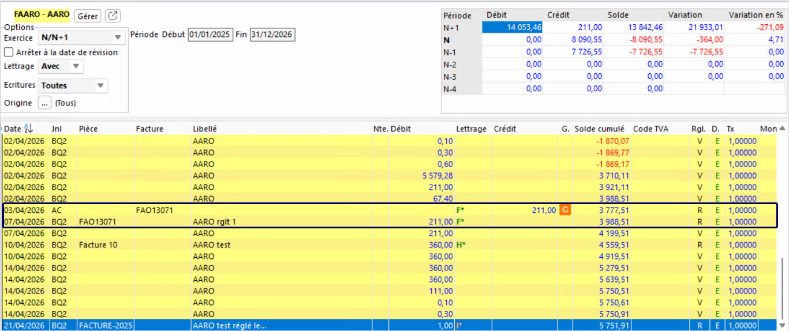Click the orange G marker on AC row
This screenshot has width=789, height=331.
click(566, 210)
